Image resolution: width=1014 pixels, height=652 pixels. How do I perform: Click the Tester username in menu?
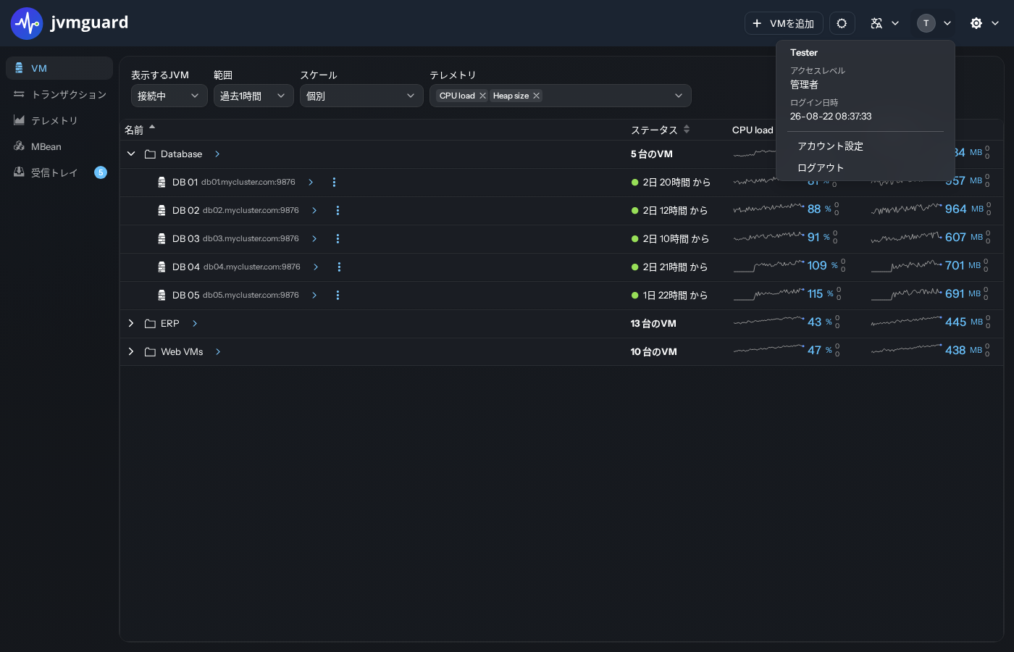coord(804,53)
